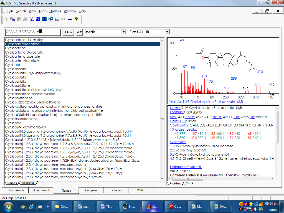
Task: Click the Clear button
Action: [69, 32]
